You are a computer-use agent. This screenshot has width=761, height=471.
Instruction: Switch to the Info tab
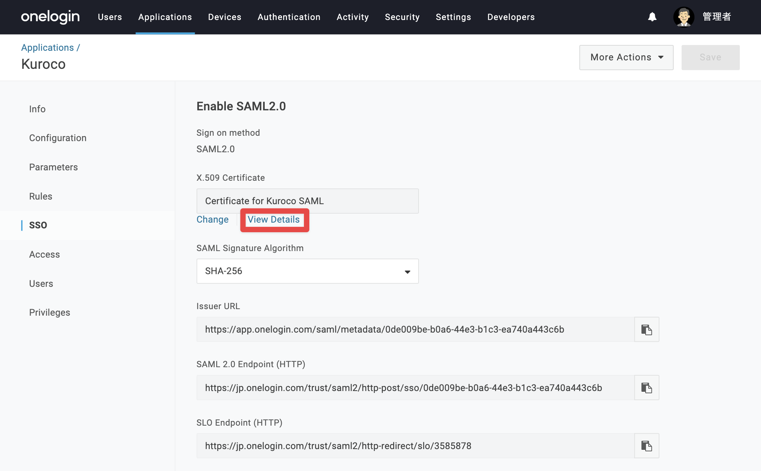coord(37,109)
